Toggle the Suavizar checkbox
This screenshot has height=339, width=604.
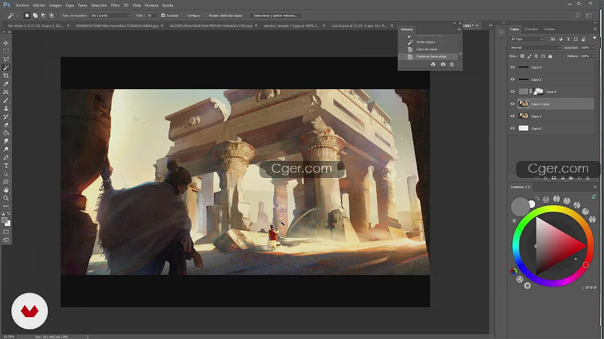(163, 15)
